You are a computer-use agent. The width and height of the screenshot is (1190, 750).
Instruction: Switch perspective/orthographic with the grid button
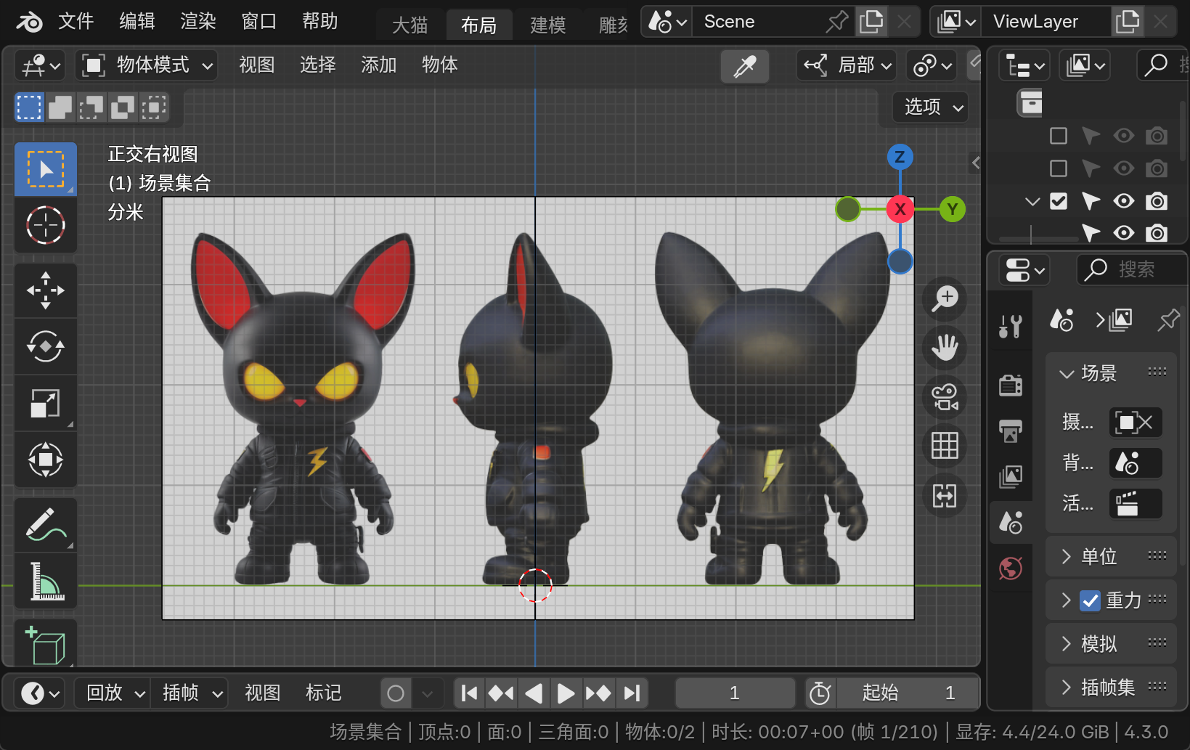pos(945,446)
